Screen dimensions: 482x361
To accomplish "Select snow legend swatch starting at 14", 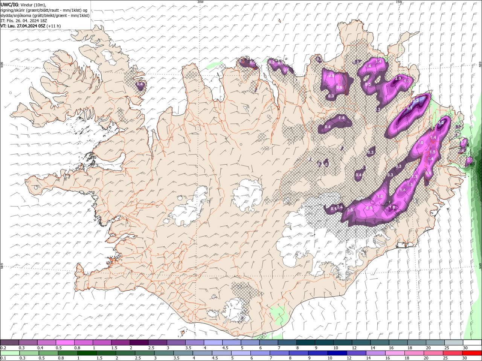I will coord(379,343).
